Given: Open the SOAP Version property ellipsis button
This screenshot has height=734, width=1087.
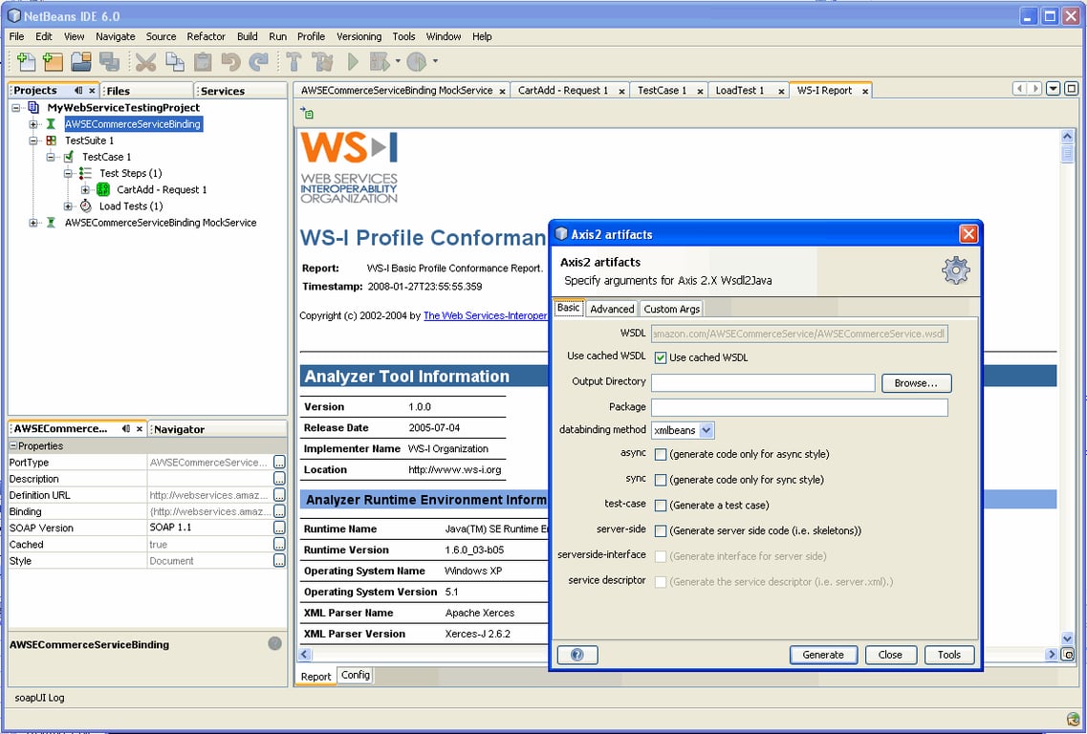Looking at the screenshot, I should point(279,528).
